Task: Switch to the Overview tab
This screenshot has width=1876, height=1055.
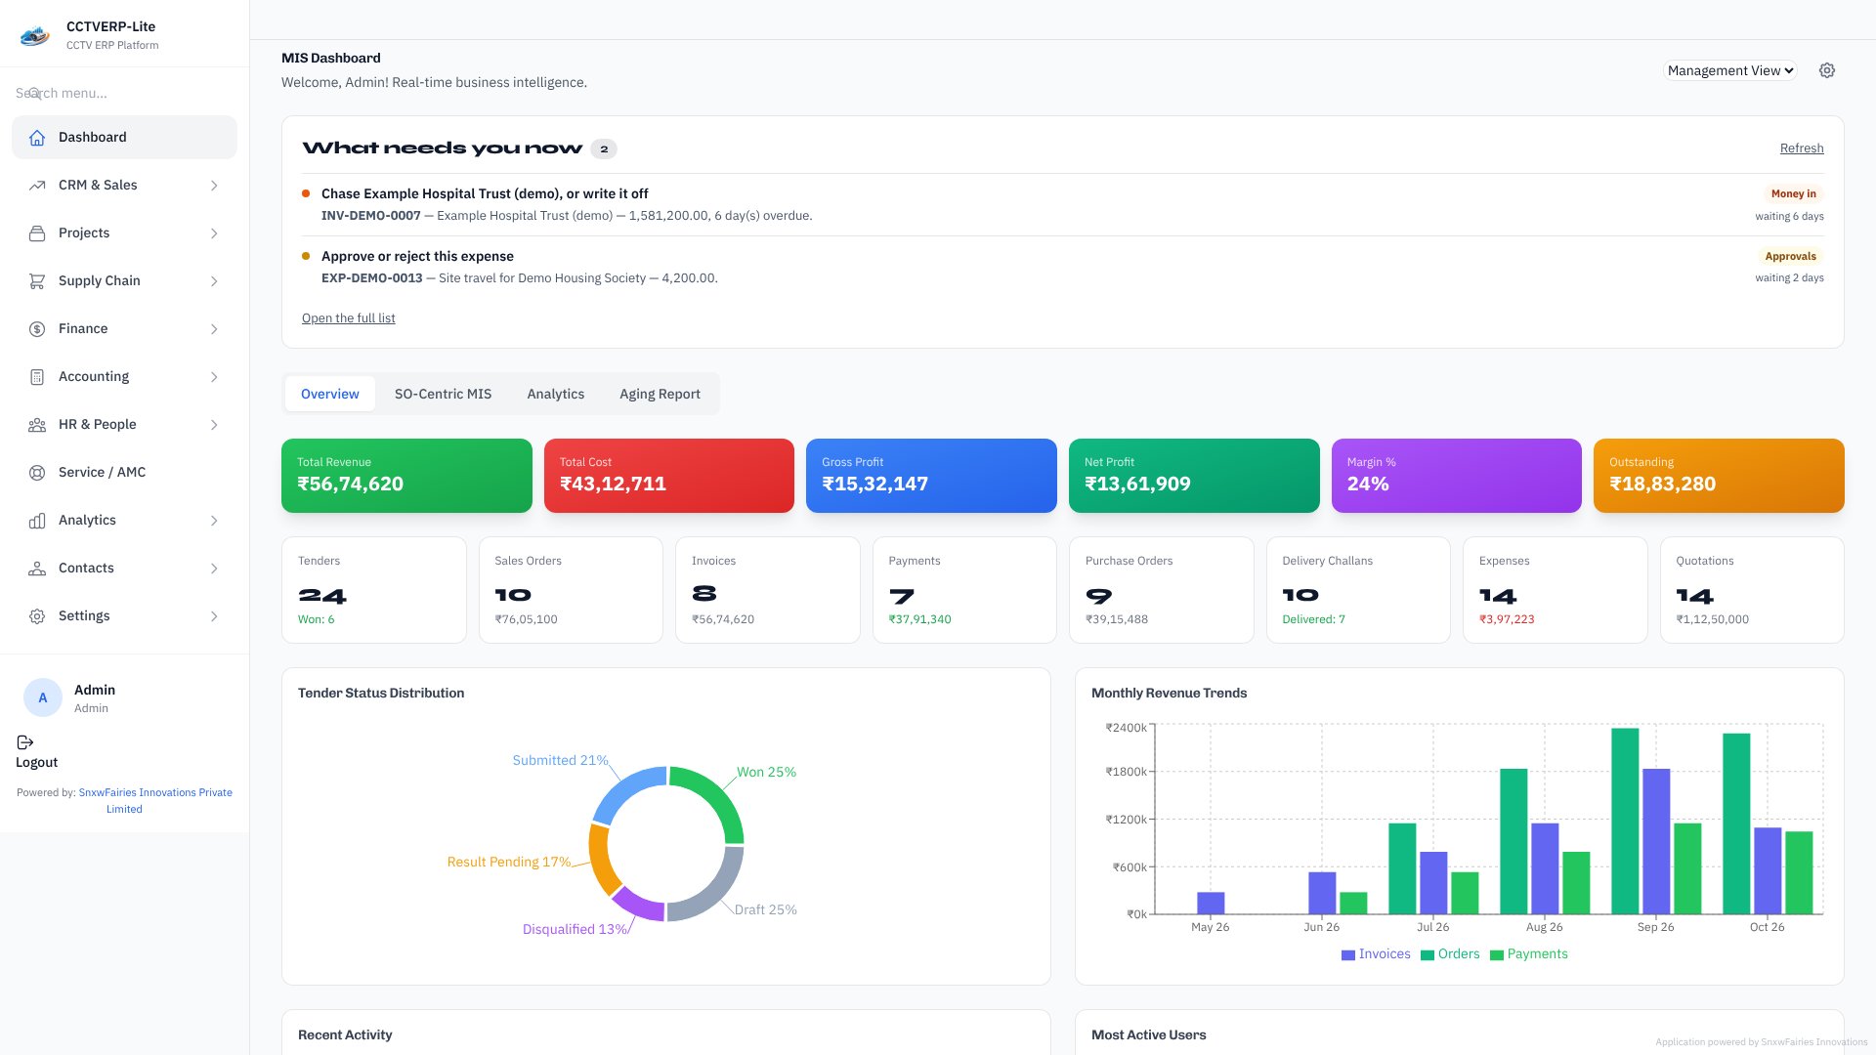Action: click(330, 394)
